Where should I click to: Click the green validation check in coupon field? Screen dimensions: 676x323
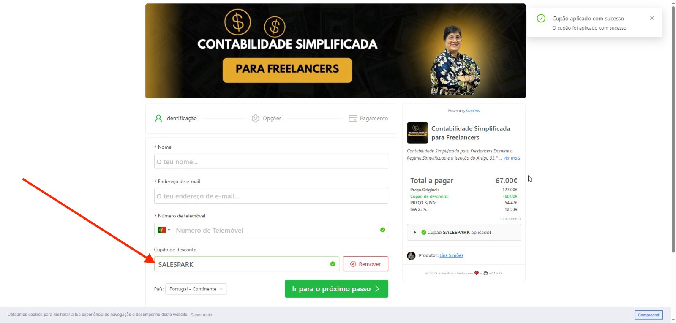333,264
